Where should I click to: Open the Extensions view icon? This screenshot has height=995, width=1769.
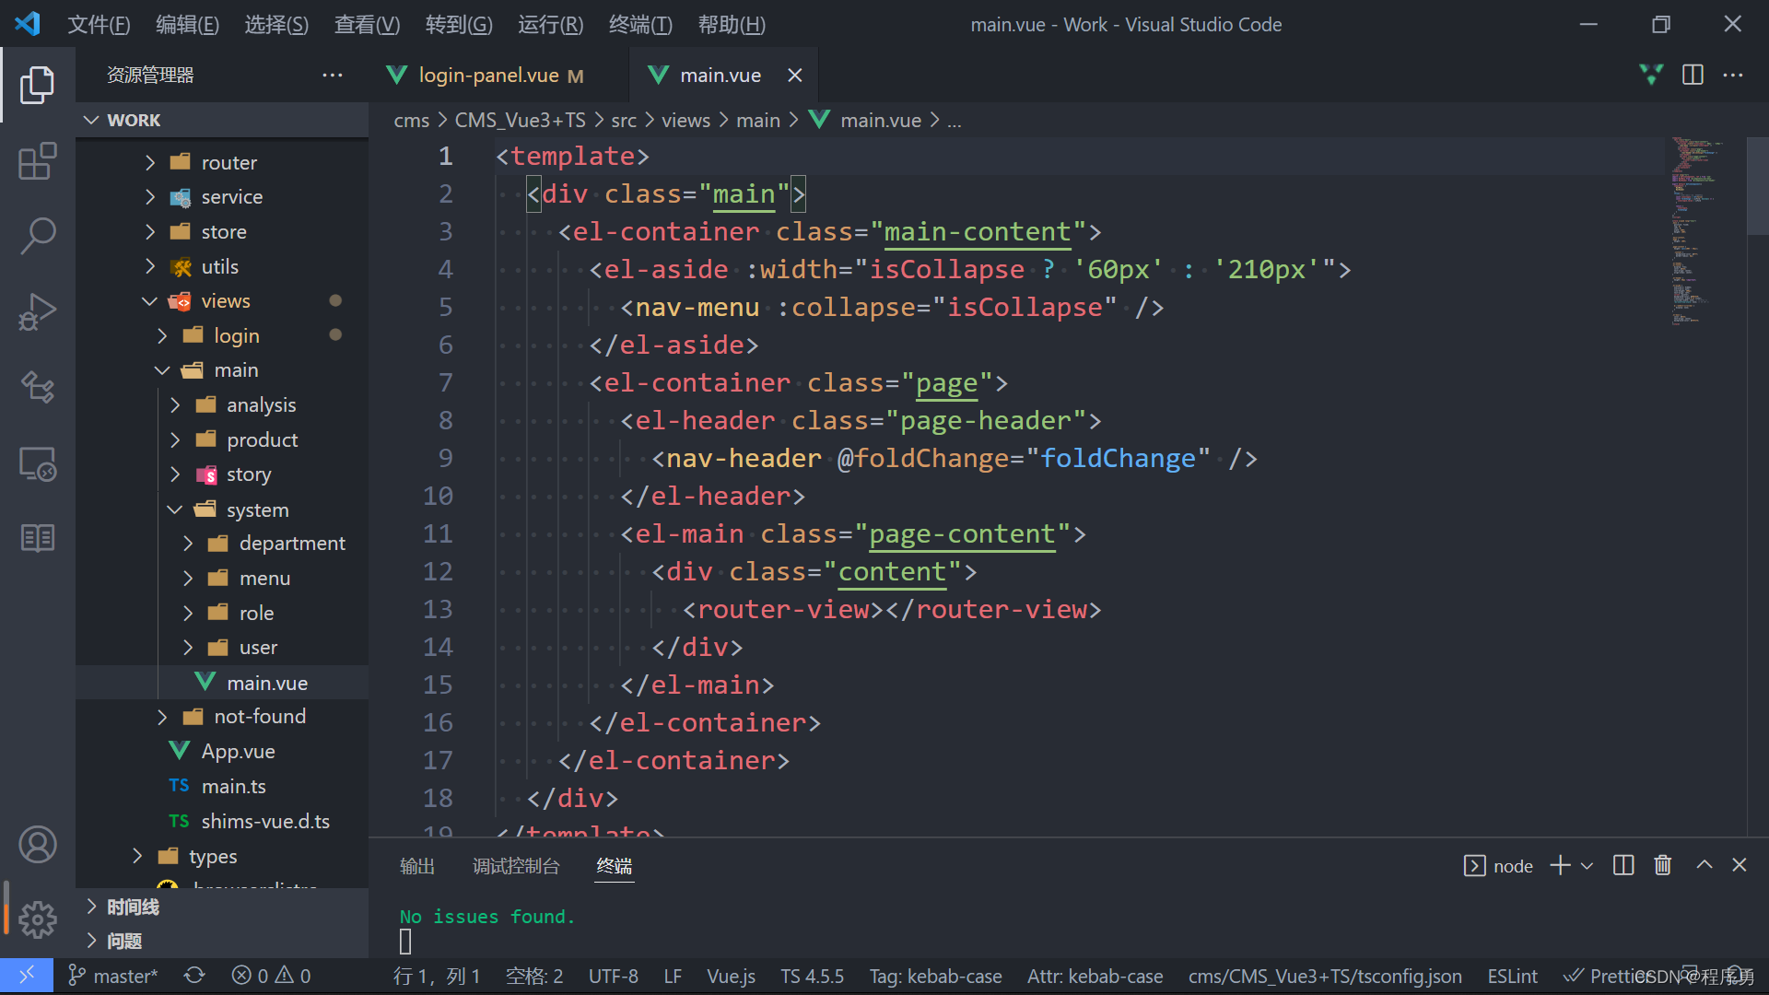[x=37, y=161]
